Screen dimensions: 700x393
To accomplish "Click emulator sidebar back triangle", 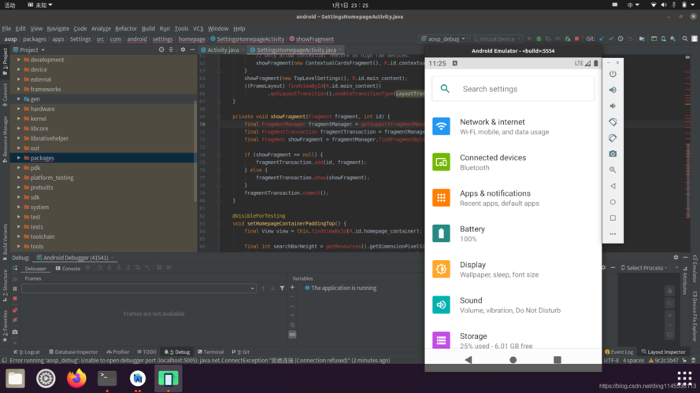I will [613, 185].
